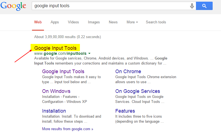221x136 pixels.
Task: Click text 'Installation. Install. To download and'
Action: point(72,117)
